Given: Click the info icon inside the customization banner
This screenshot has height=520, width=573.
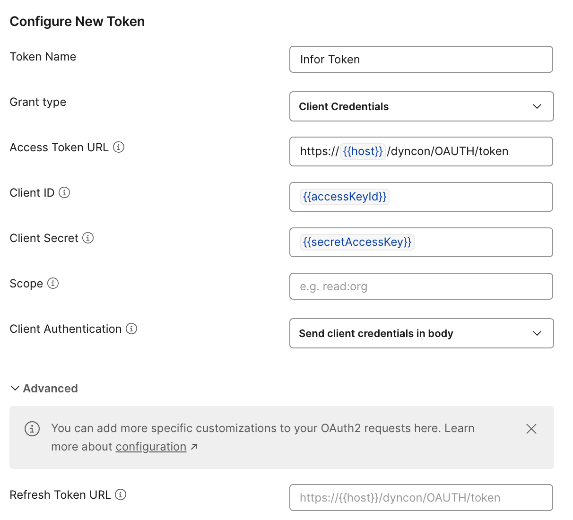Looking at the screenshot, I should coord(32,429).
